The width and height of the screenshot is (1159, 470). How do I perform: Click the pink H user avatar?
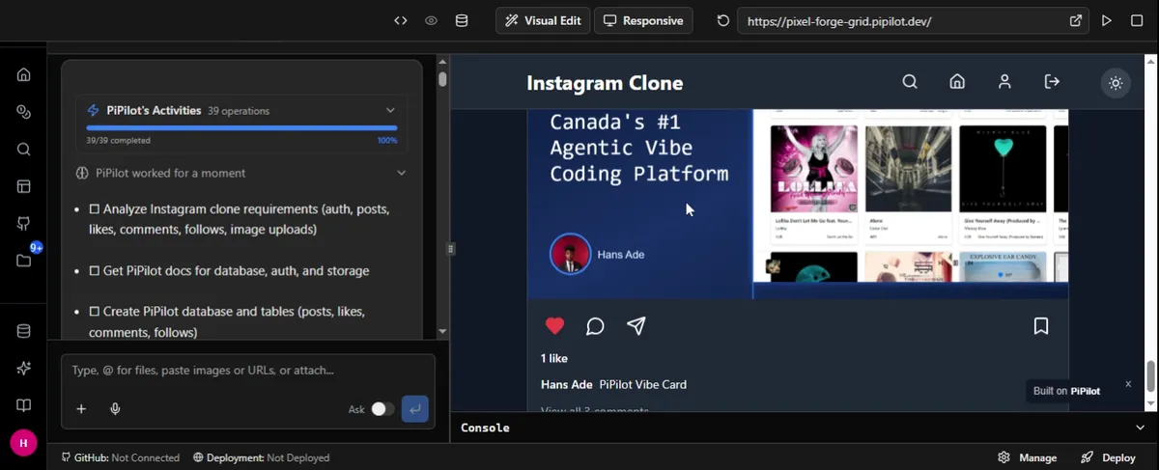(23, 443)
